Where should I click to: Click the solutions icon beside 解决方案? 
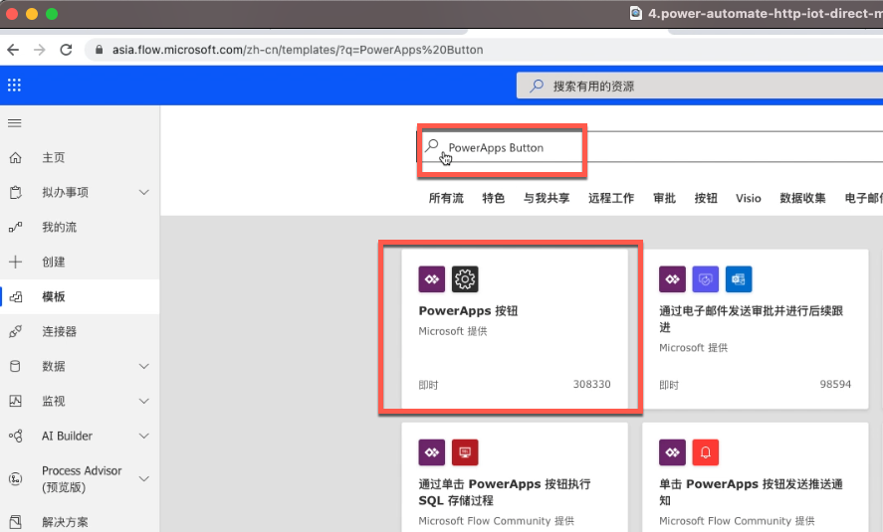point(15,522)
